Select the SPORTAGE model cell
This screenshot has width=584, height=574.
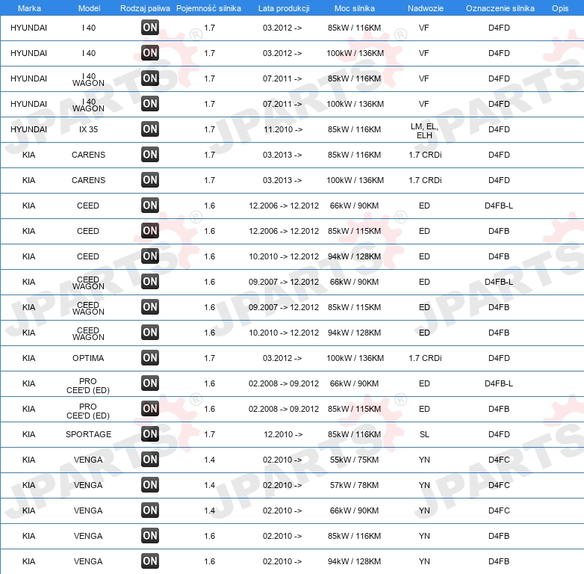89,434
